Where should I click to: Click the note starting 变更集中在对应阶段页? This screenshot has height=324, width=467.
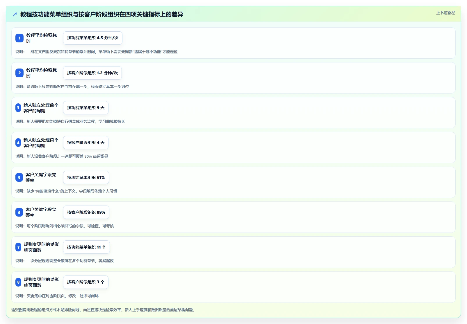click(x=57, y=296)
